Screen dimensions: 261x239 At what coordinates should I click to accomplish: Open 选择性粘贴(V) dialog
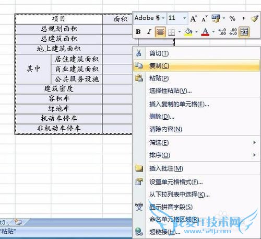coord(196,90)
